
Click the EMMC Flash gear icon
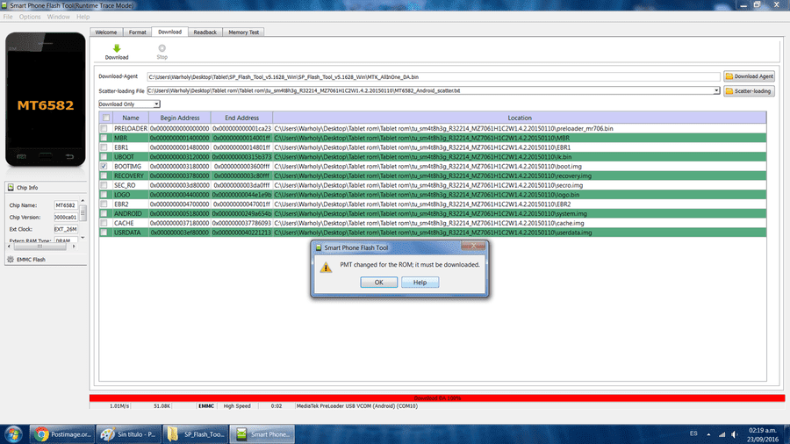(11, 259)
